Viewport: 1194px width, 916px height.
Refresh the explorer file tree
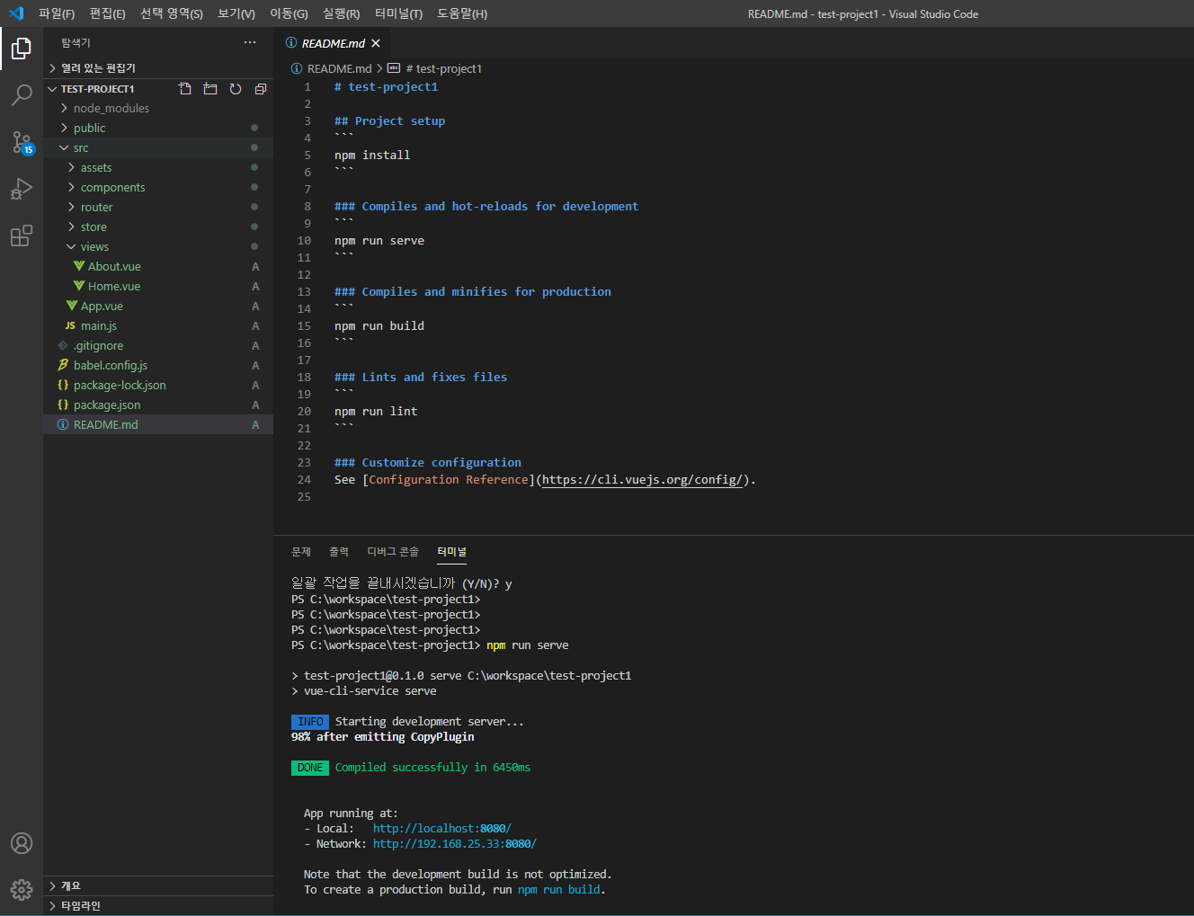click(236, 89)
